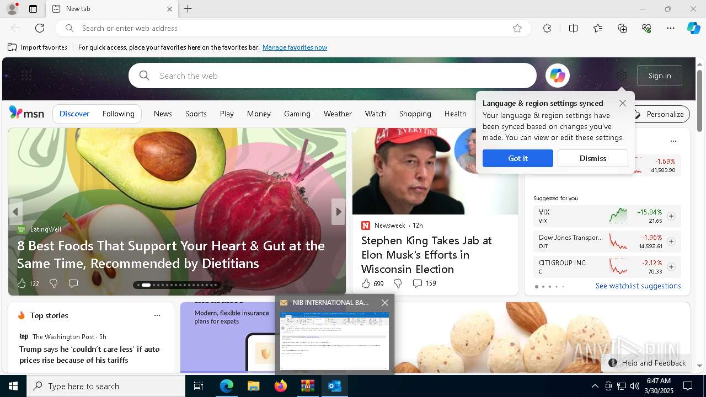Open See watchlist suggestions link
The image size is (706, 397).
click(638, 286)
